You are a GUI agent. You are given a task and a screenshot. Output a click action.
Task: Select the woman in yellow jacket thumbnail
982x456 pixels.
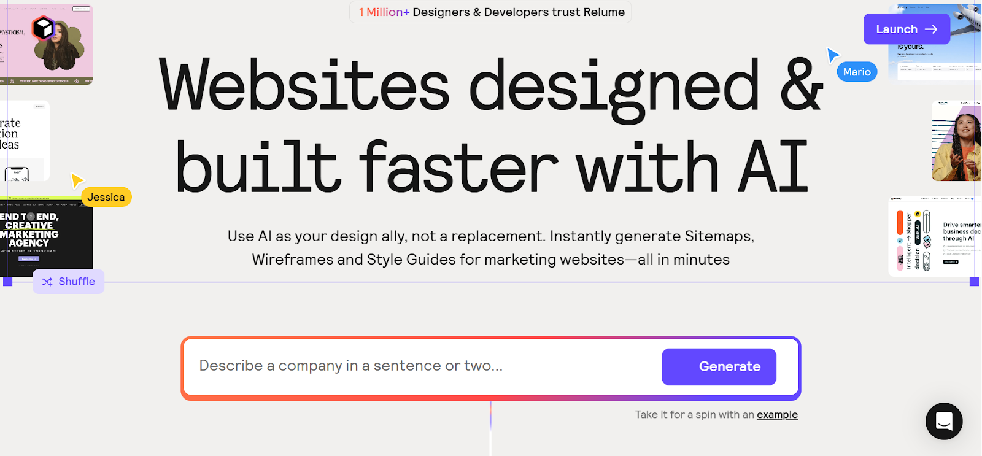pos(956,141)
